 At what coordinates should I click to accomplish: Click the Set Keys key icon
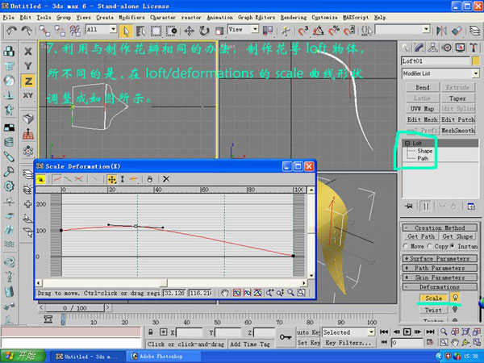coord(286,336)
